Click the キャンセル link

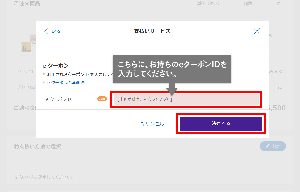[152, 124]
